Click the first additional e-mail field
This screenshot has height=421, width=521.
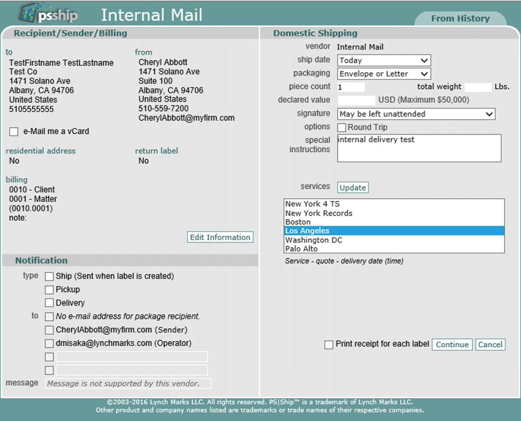point(131,357)
